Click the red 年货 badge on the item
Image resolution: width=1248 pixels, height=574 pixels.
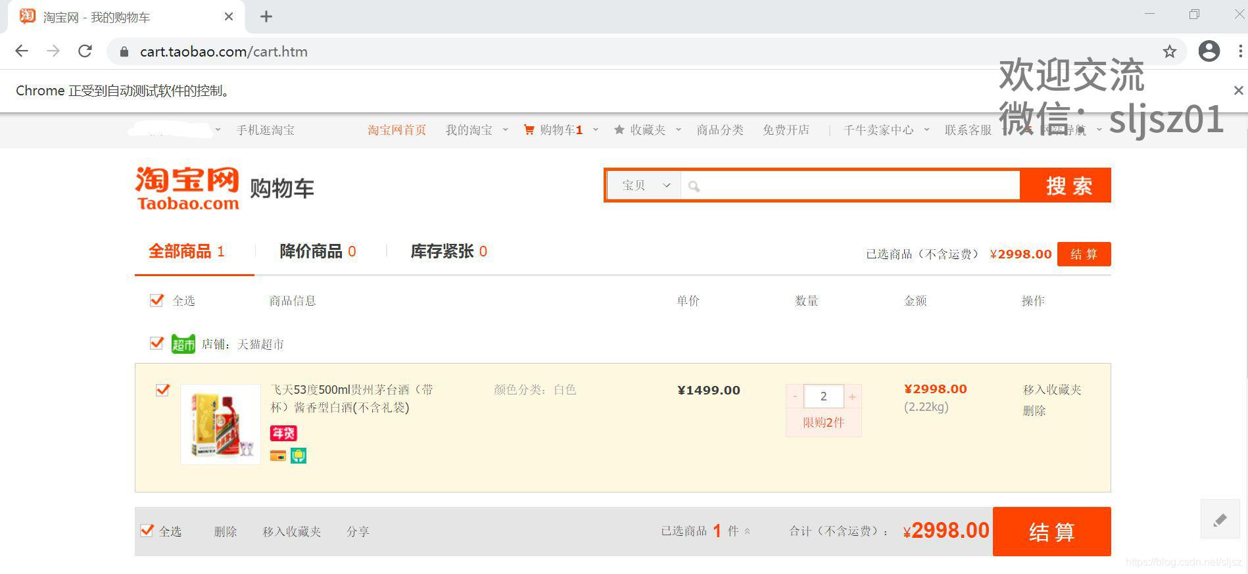point(283,433)
